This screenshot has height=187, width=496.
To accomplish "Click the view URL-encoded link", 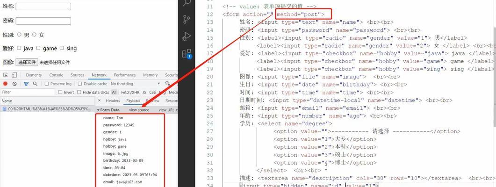I will (x=168, y=110).
